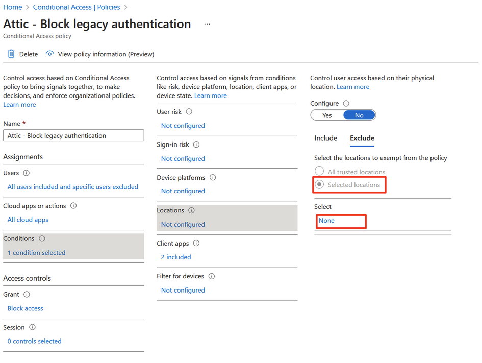The image size is (482, 363).
Task: Set Configure toggle to Yes
Action: pos(327,115)
